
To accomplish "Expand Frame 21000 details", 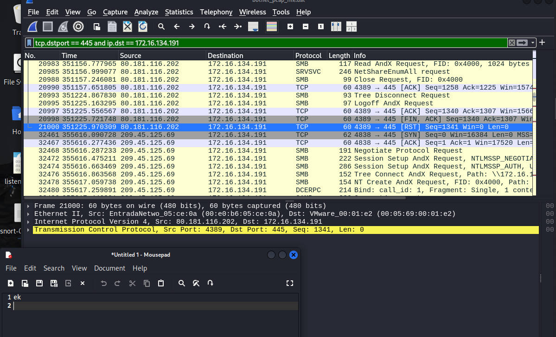I will tap(28, 206).
